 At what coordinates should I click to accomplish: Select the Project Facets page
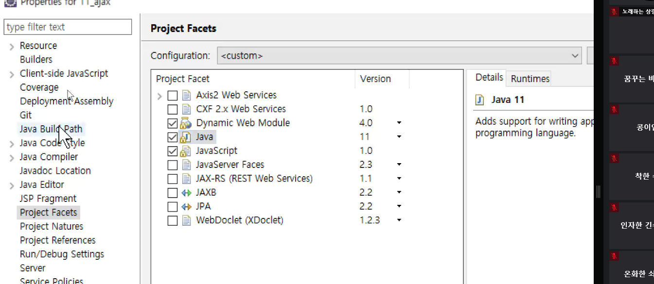48,213
